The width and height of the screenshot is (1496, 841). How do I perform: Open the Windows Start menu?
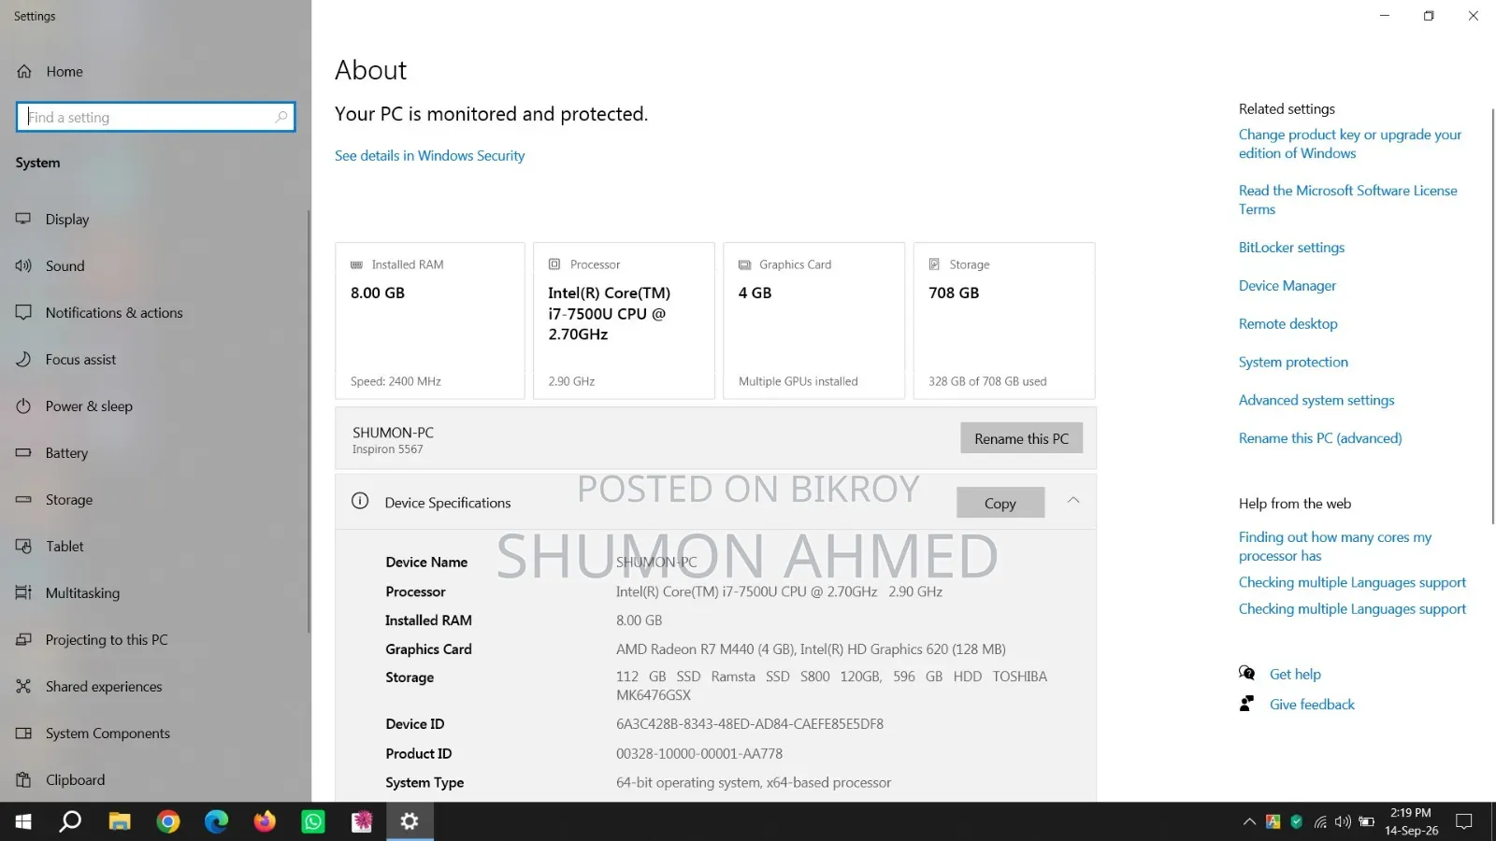coord(24,821)
